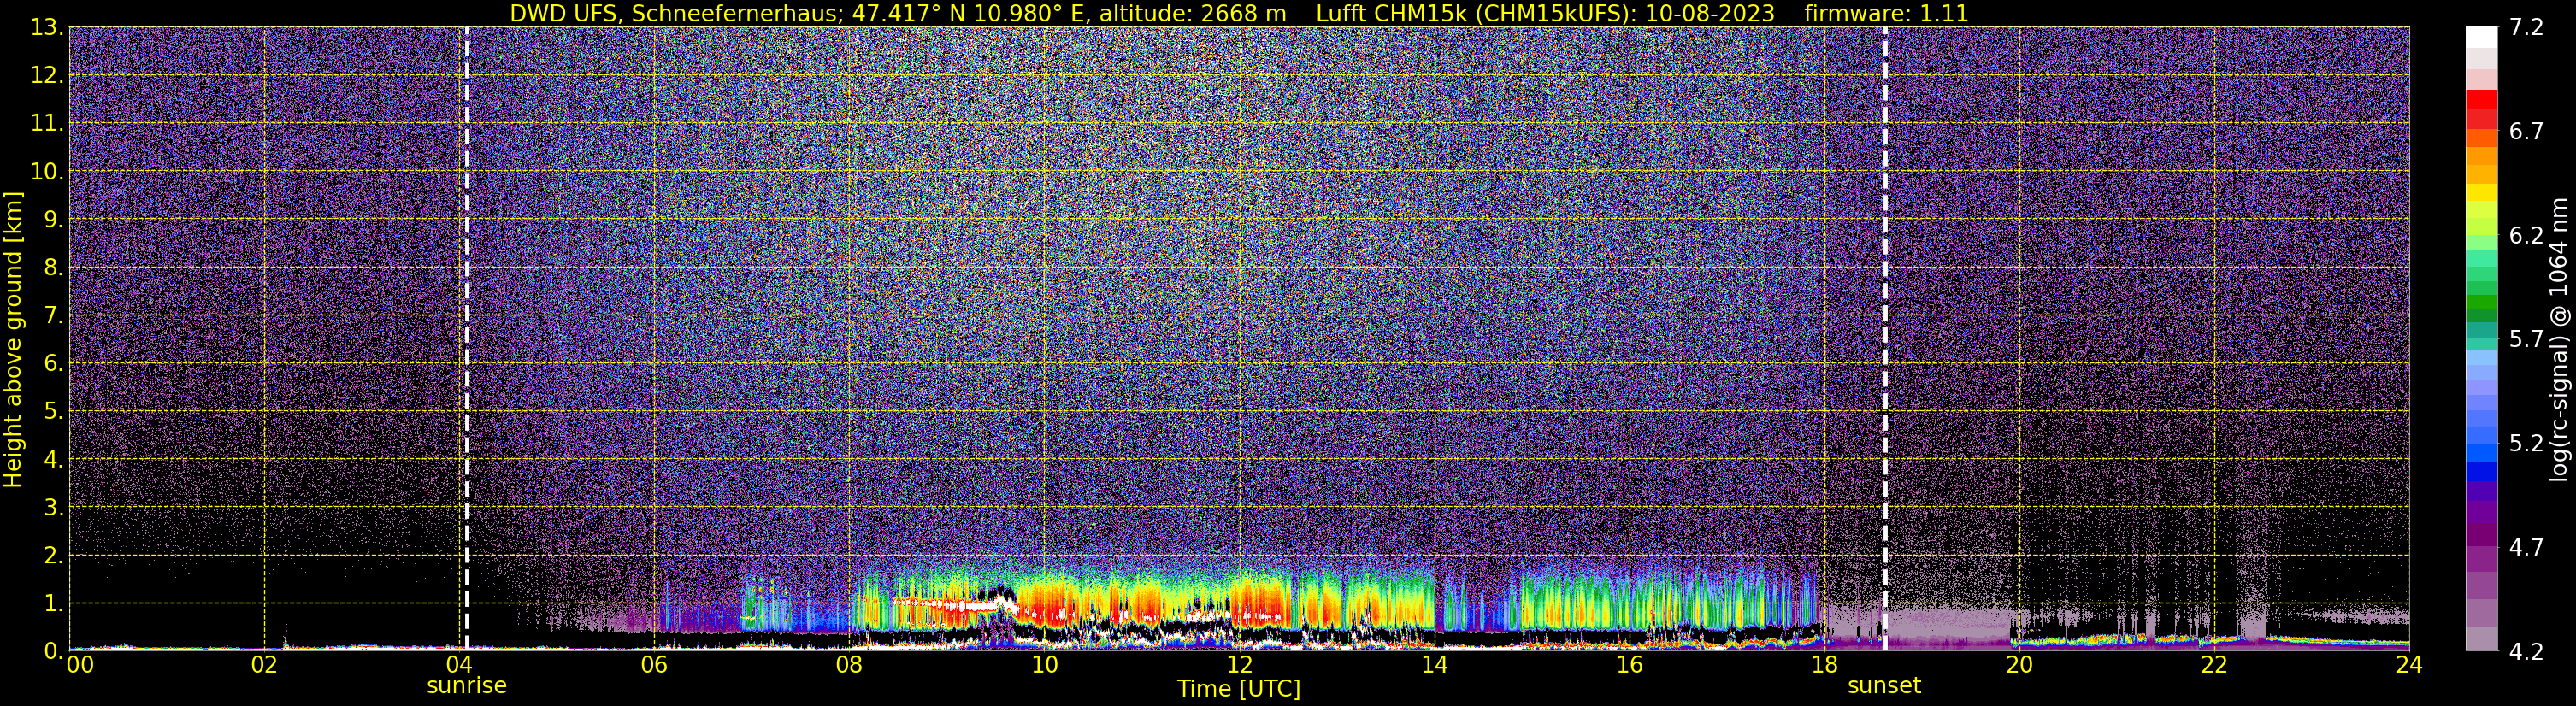Click the y-axis tick label '4.'

[x=53, y=460]
